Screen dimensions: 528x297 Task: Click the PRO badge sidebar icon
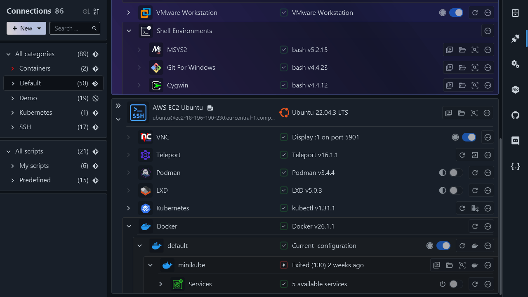[515, 90]
